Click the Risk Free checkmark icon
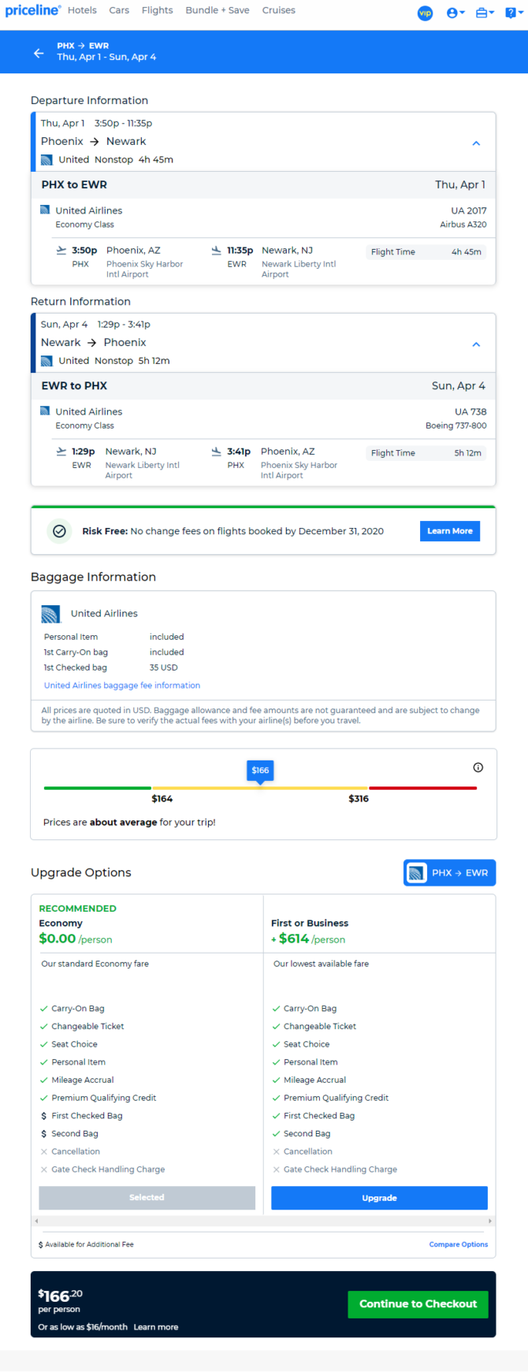 (x=59, y=531)
